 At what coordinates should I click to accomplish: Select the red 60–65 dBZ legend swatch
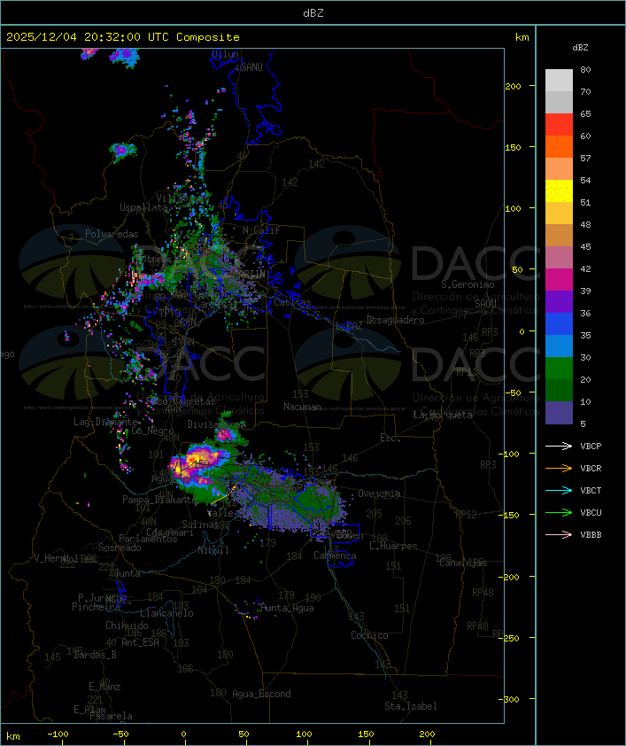click(x=559, y=125)
